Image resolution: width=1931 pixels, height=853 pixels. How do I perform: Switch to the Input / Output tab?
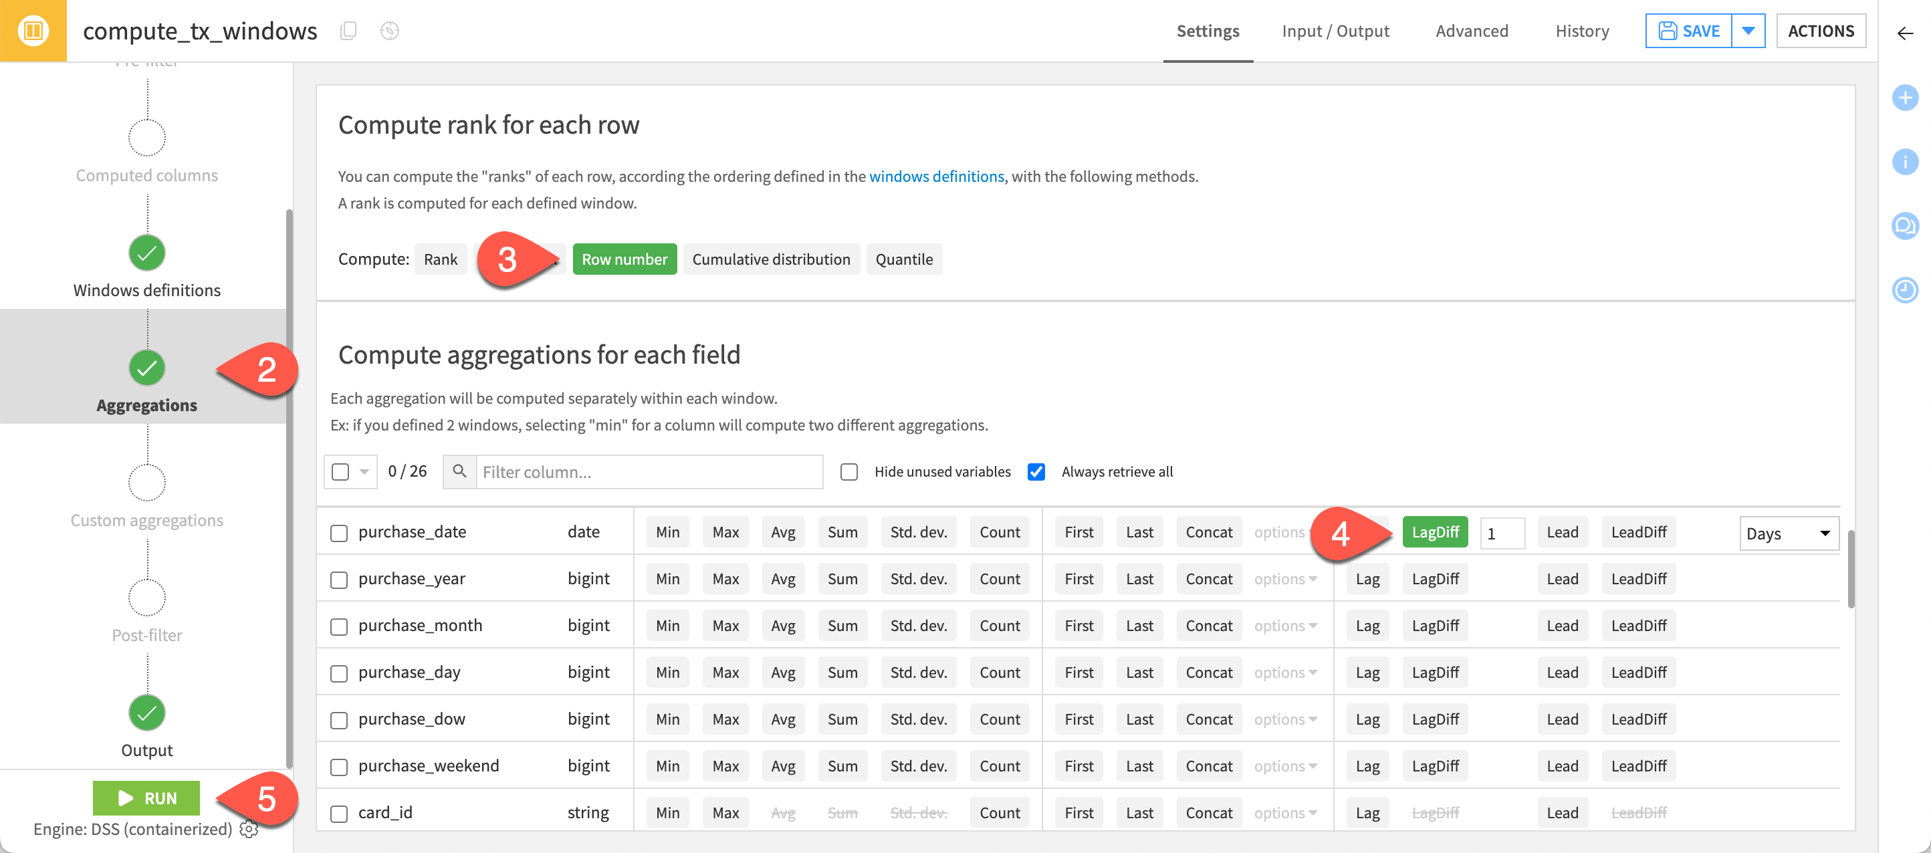(1335, 31)
